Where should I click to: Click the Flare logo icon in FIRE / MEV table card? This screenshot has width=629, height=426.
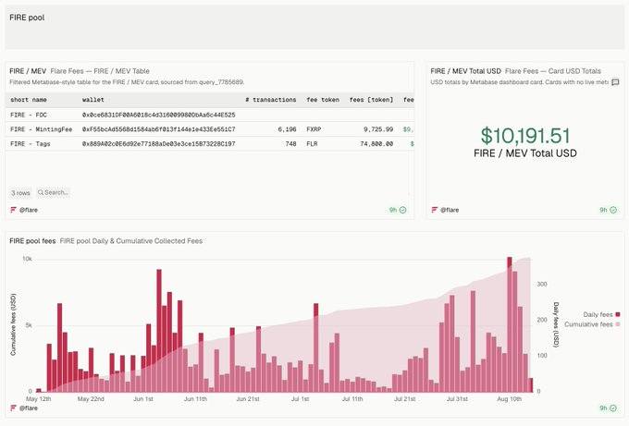point(13,210)
